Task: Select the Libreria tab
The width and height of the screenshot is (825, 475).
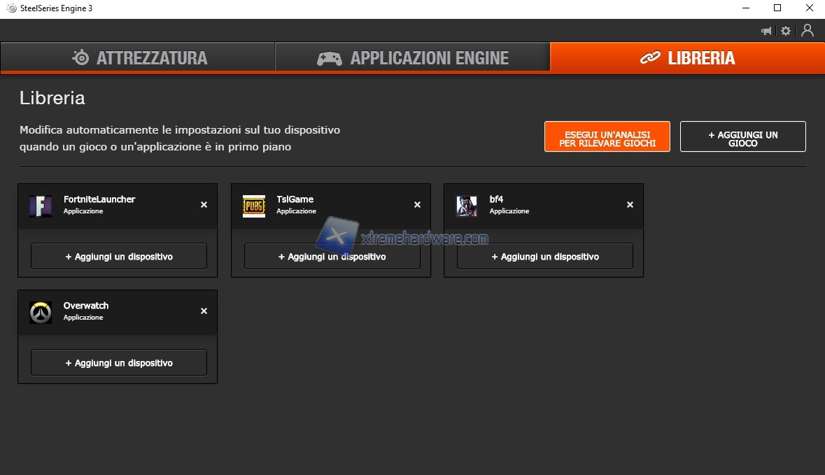Action: 687,57
